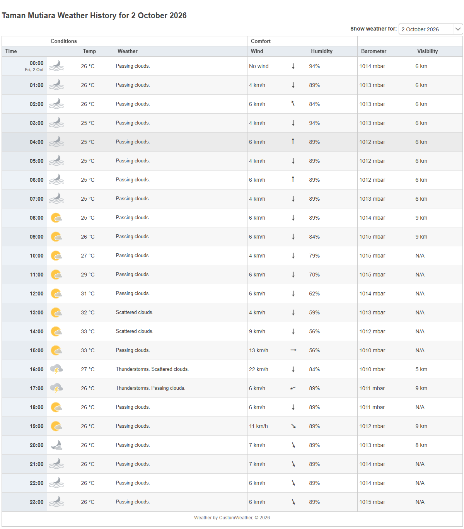
Task: Click the '8 km' visibility at 20:00
Action: coord(421,445)
